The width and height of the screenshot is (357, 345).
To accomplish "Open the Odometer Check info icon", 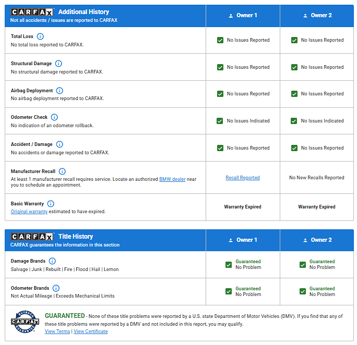I will coord(54,117).
